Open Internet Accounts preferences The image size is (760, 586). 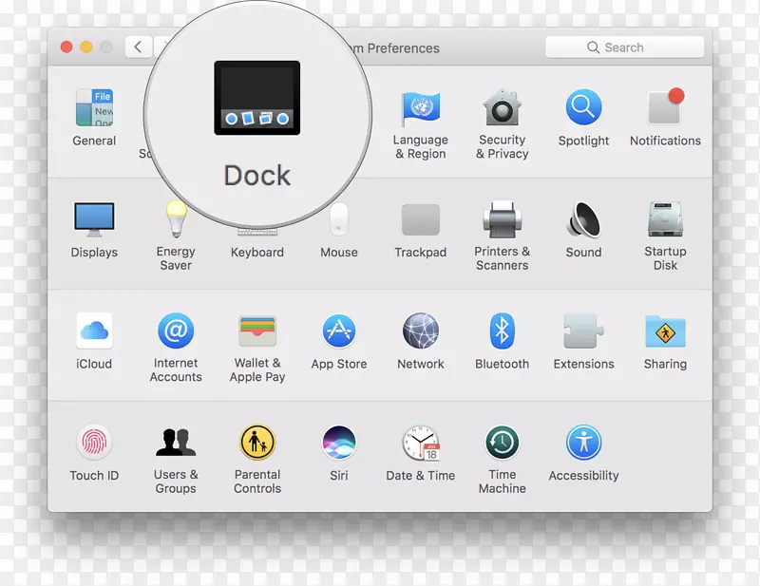[176, 331]
